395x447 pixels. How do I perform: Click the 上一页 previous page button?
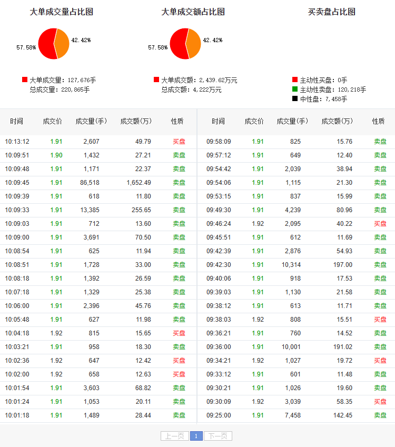click(x=174, y=436)
